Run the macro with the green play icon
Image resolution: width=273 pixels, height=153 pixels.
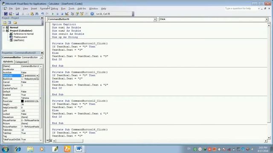tap(52, 14)
